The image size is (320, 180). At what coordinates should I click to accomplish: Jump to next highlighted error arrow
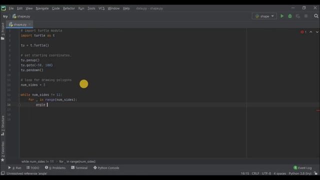click(317, 32)
